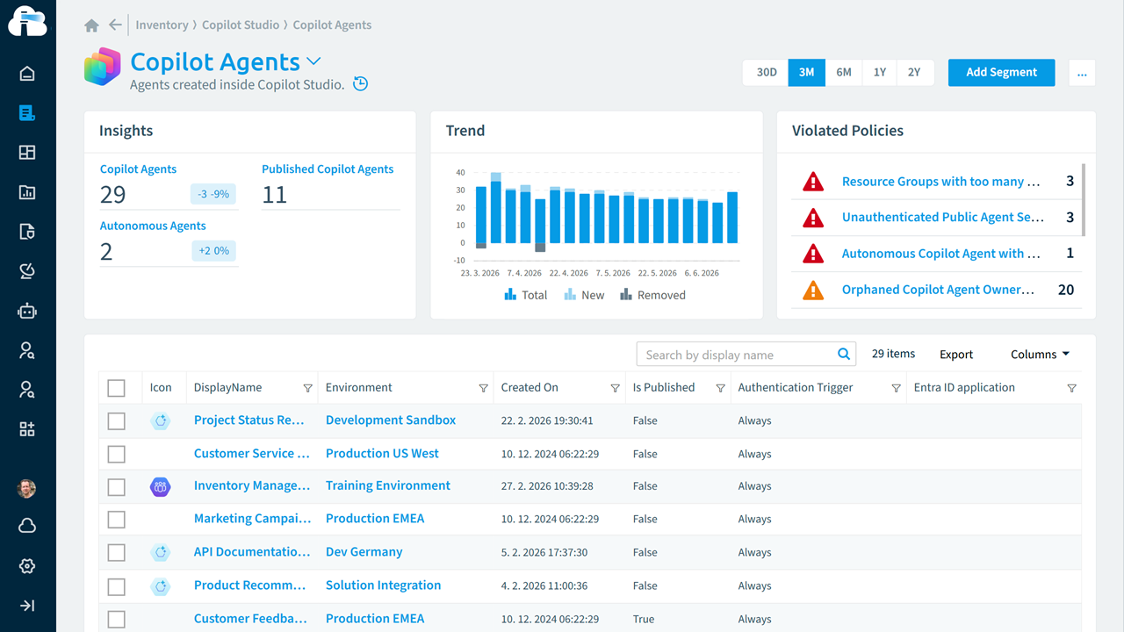Select the Marketing Campaign row checkbox
1124x632 pixels.
116,520
